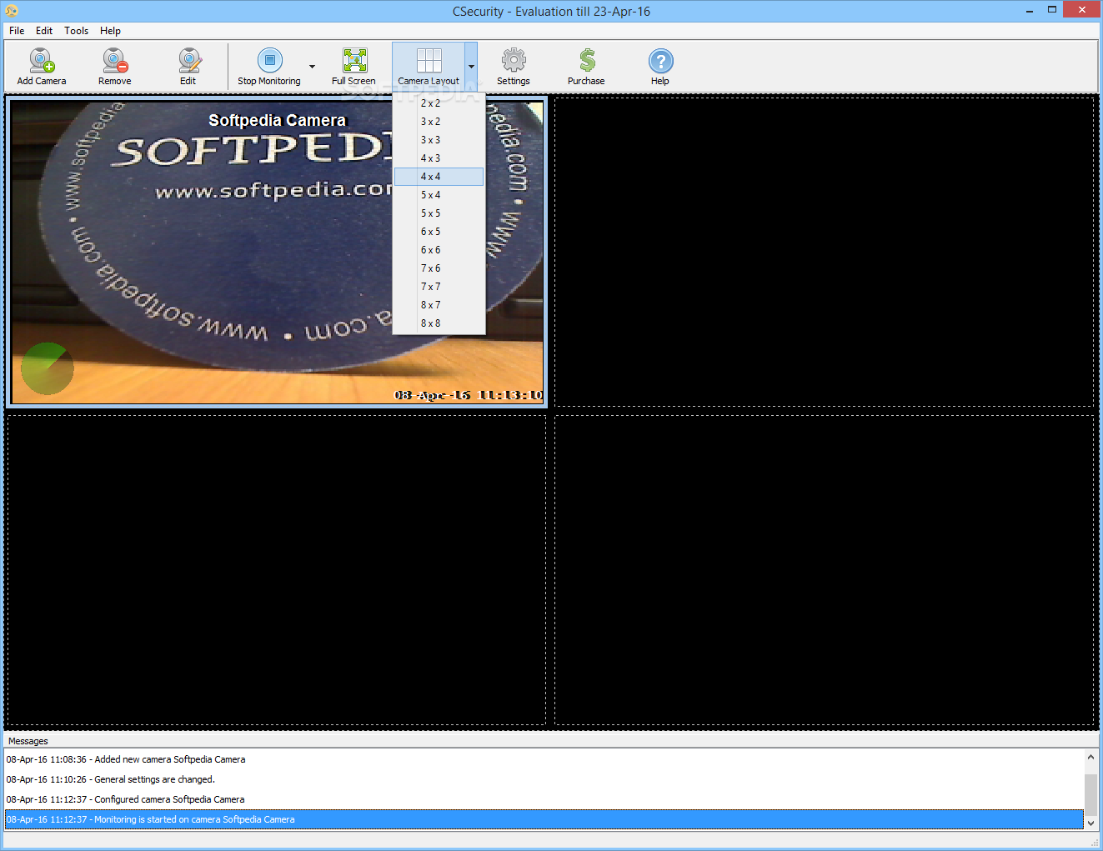
Task: Click the messages scrollbar thumb
Action: [x=1090, y=794]
